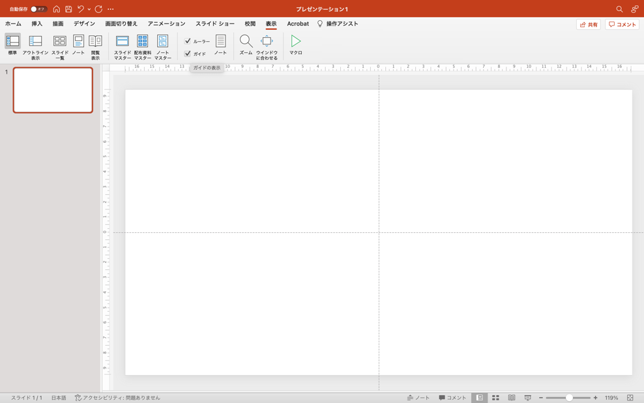Click the Save icon in title bar
The width and height of the screenshot is (644, 403).
(68, 9)
